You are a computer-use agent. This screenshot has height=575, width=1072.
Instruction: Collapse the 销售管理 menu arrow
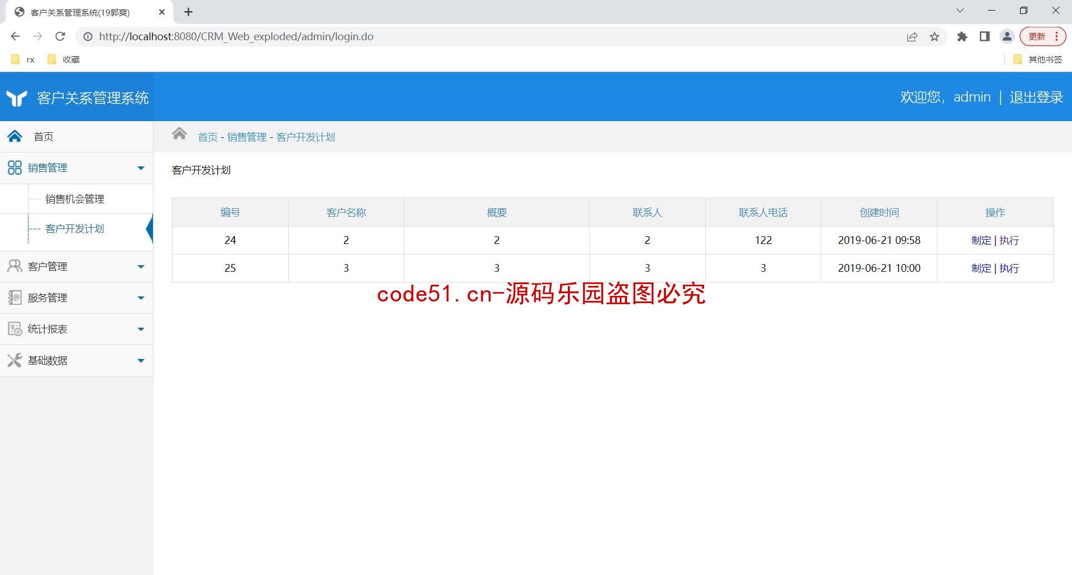tap(141, 168)
